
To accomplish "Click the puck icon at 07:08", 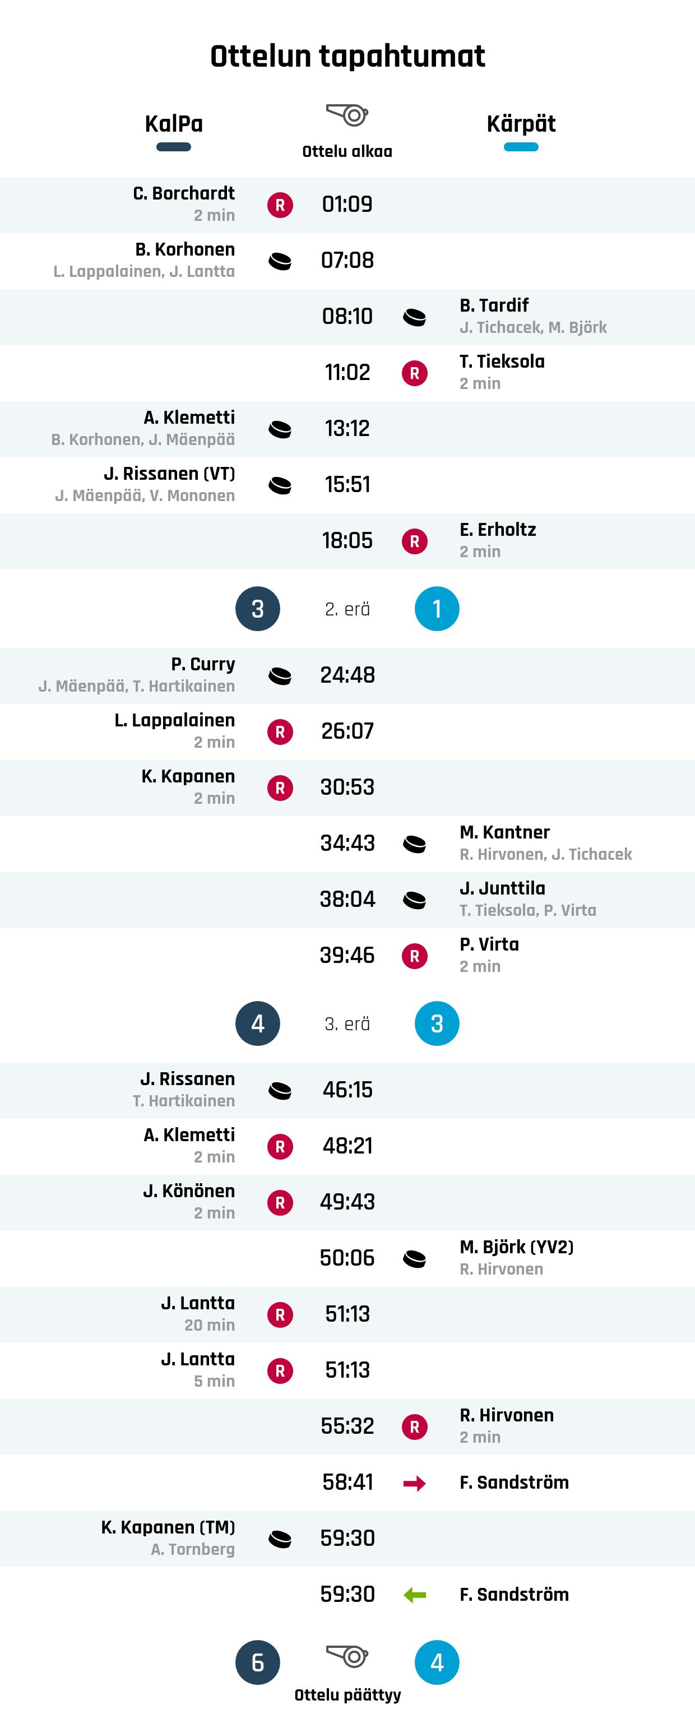I will 280,262.
